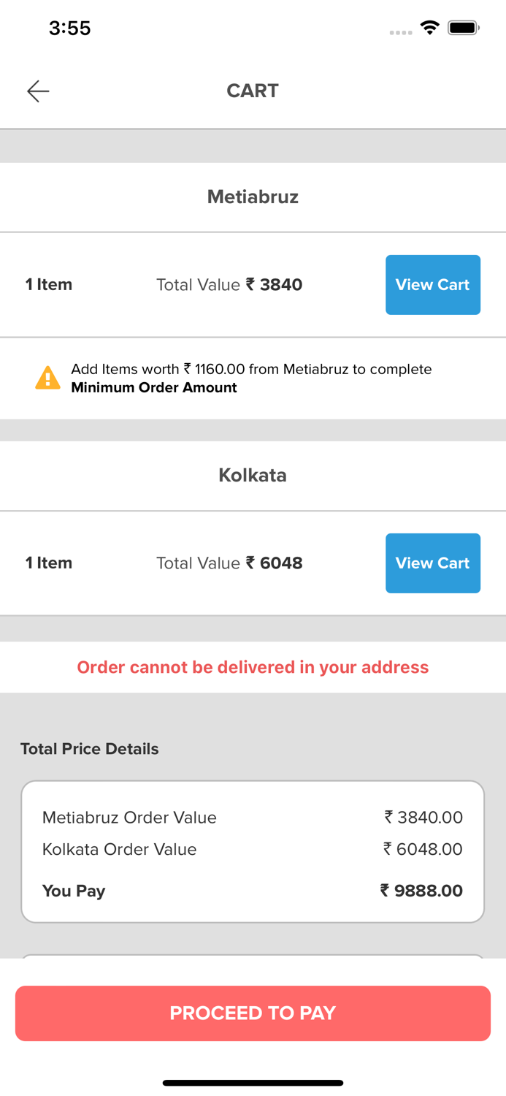The height and width of the screenshot is (1096, 506).
Task: Tap the back arrow to exit cart
Action: [x=36, y=91]
